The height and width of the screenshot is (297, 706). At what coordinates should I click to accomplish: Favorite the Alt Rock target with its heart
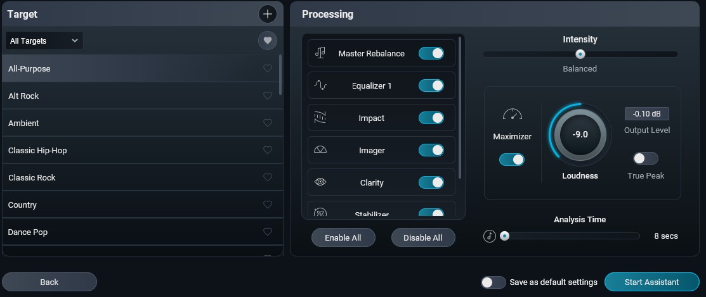click(x=268, y=96)
